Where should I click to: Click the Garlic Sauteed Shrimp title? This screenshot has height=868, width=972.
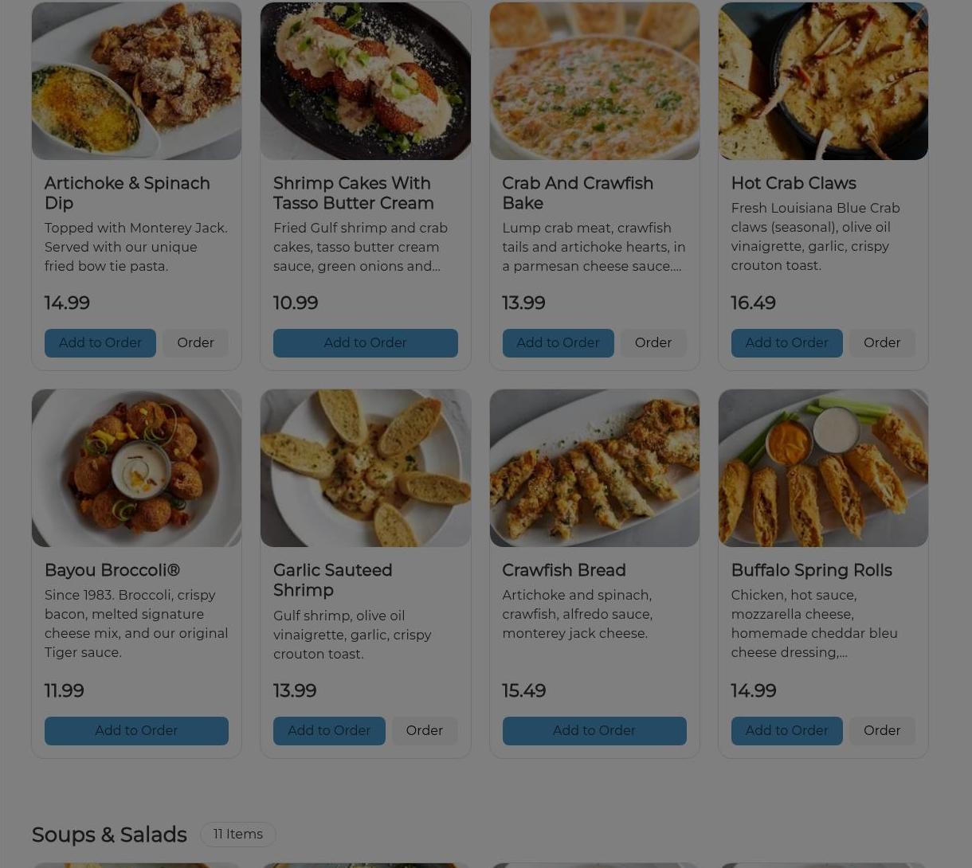(x=332, y=581)
